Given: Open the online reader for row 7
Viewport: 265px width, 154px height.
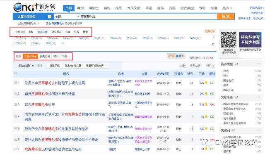Looking at the screenshot, I should (212, 149).
